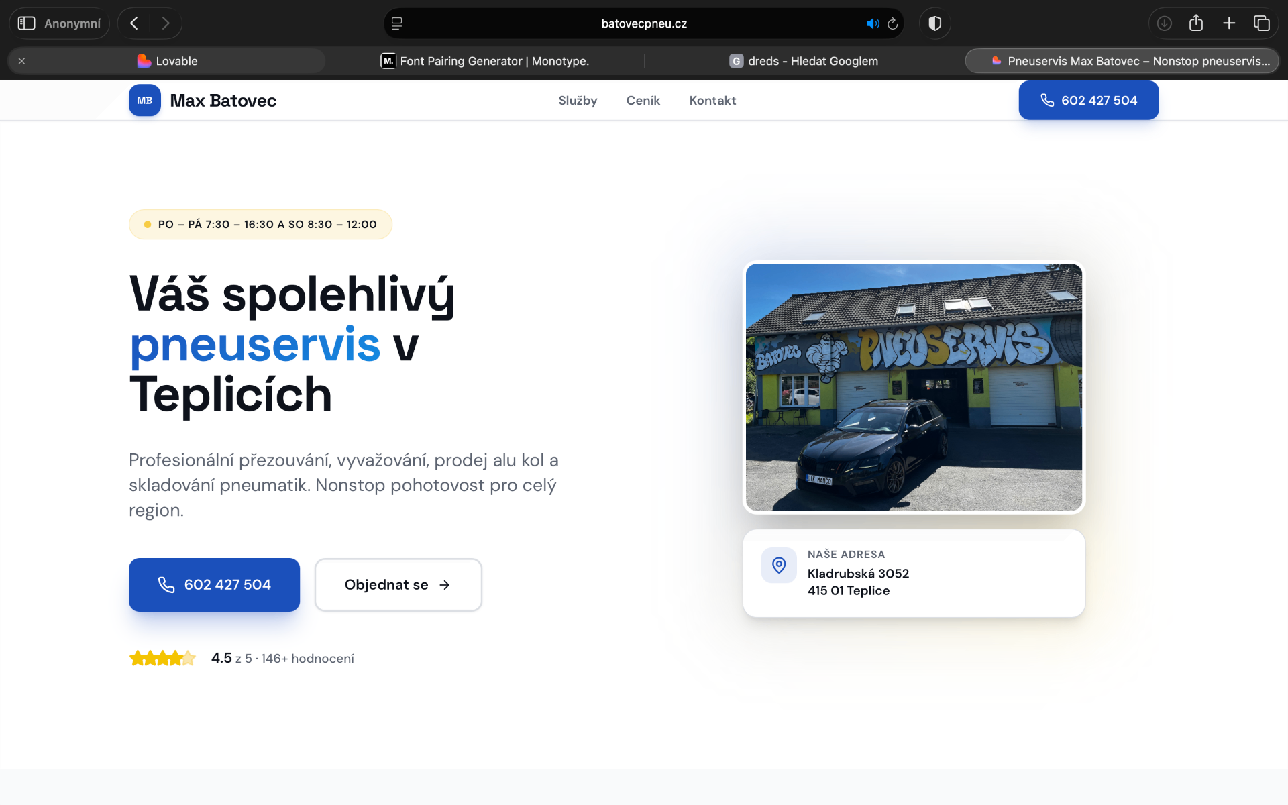
Task: Mute the tab audio speaker icon
Action: click(x=872, y=23)
